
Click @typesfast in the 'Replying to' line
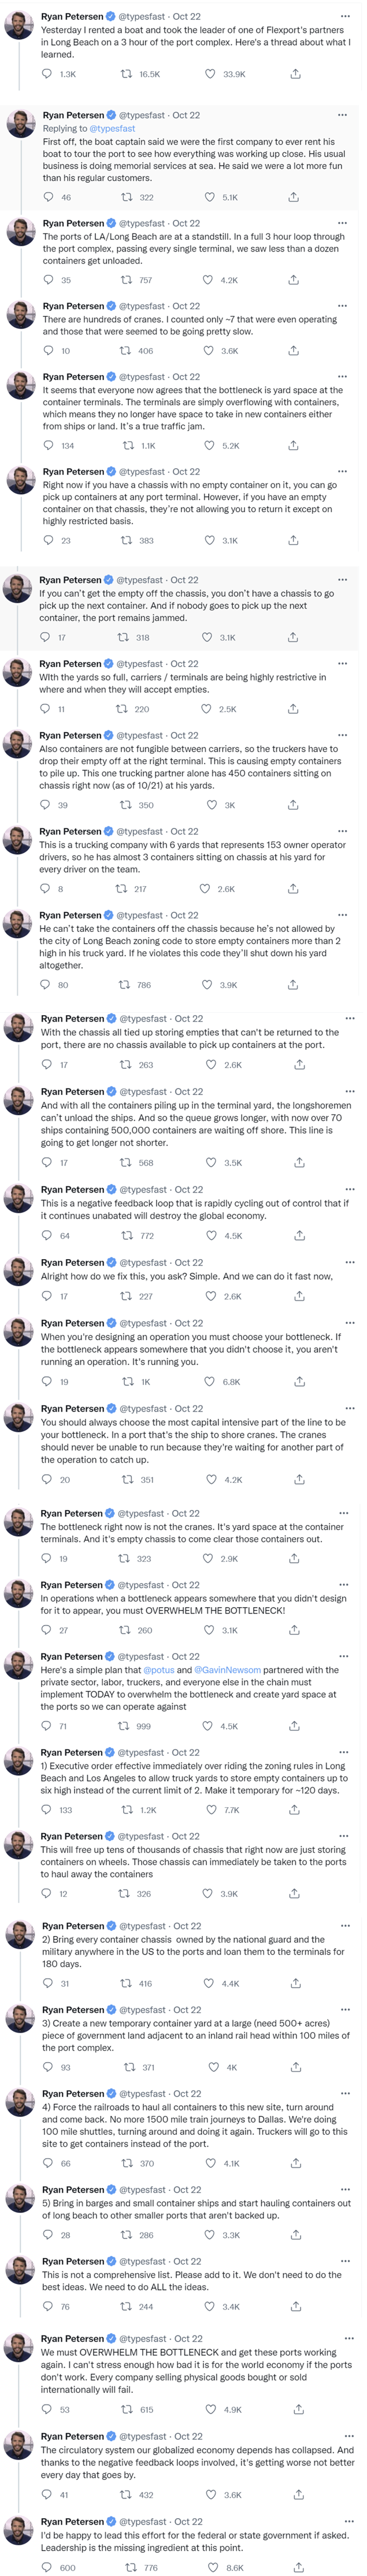point(112,128)
